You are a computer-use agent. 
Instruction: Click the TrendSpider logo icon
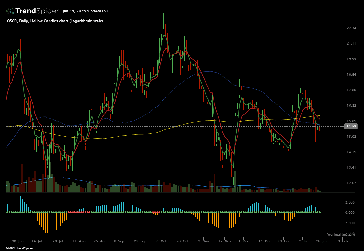(10, 11)
